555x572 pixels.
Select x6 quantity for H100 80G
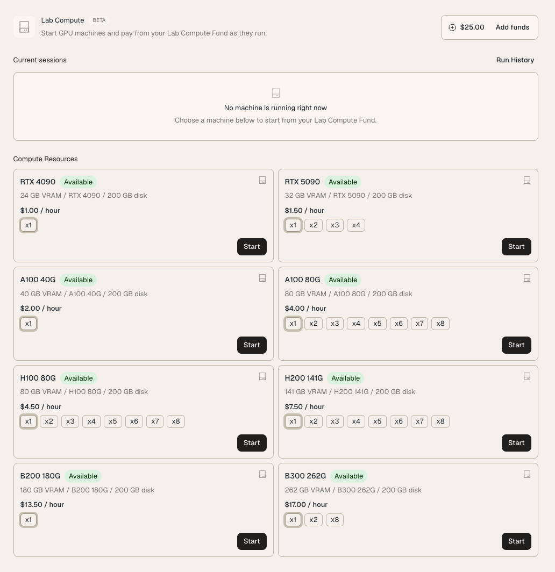click(x=134, y=421)
